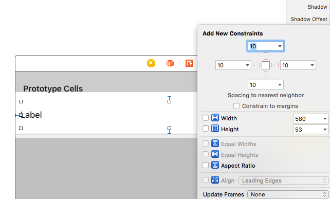Click the yellow View Controller icon
The image size is (330, 199).
click(x=151, y=63)
